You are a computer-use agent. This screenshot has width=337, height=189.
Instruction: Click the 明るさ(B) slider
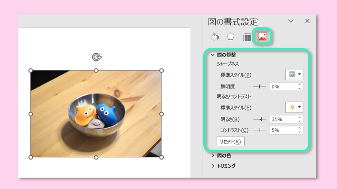point(259,119)
